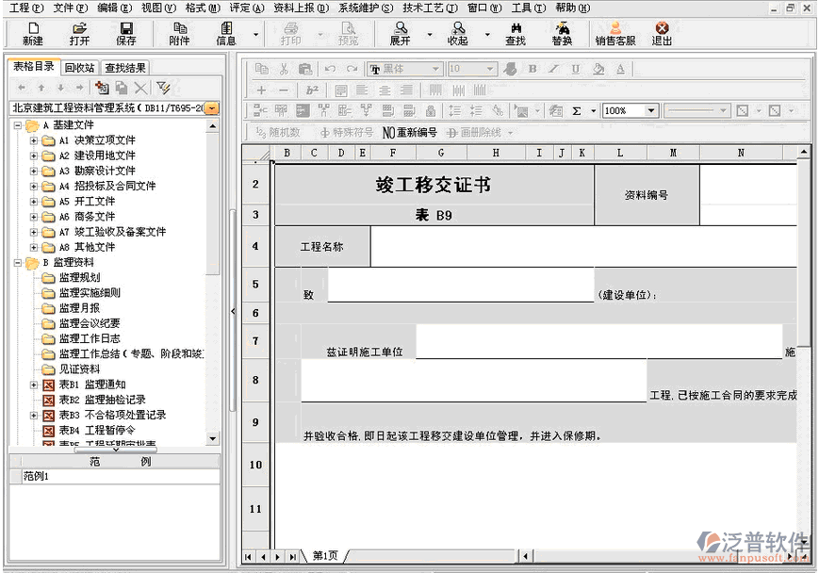Toggle underline formatting (U) button
This screenshot has height=573, width=819.
point(575,69)
